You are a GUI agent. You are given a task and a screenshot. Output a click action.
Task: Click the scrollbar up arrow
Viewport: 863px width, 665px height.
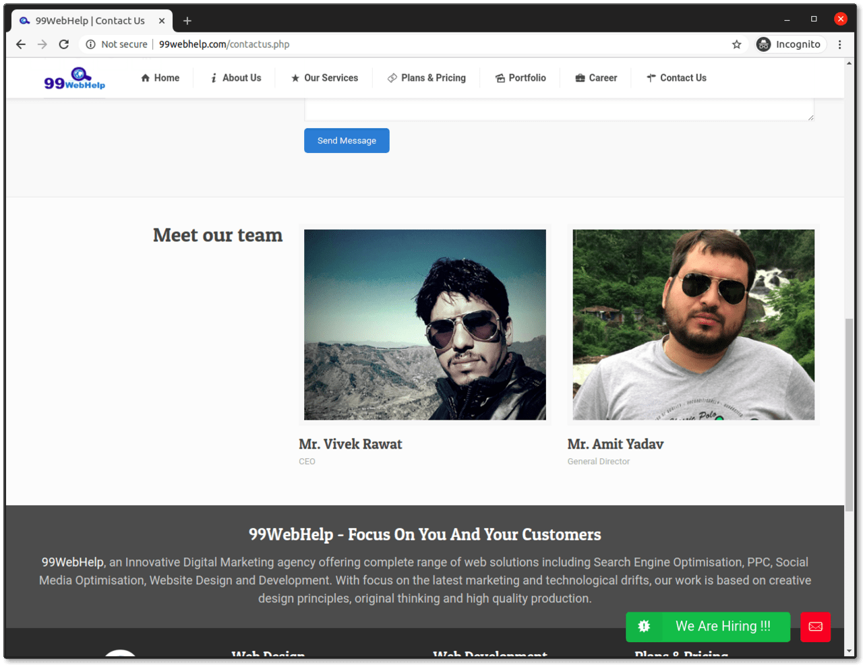tap(850, 63)
